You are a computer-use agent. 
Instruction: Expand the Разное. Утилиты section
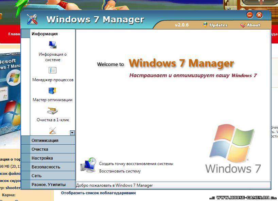click(48, 184)
